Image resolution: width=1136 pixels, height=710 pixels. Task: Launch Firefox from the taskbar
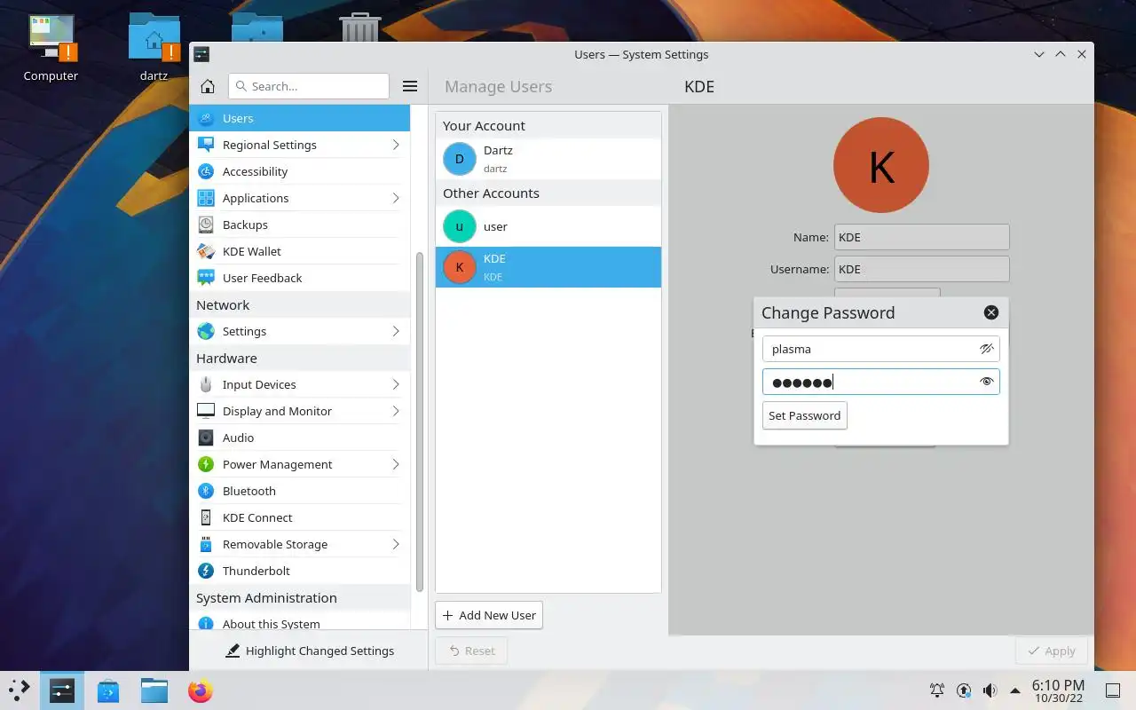(201, 690)
